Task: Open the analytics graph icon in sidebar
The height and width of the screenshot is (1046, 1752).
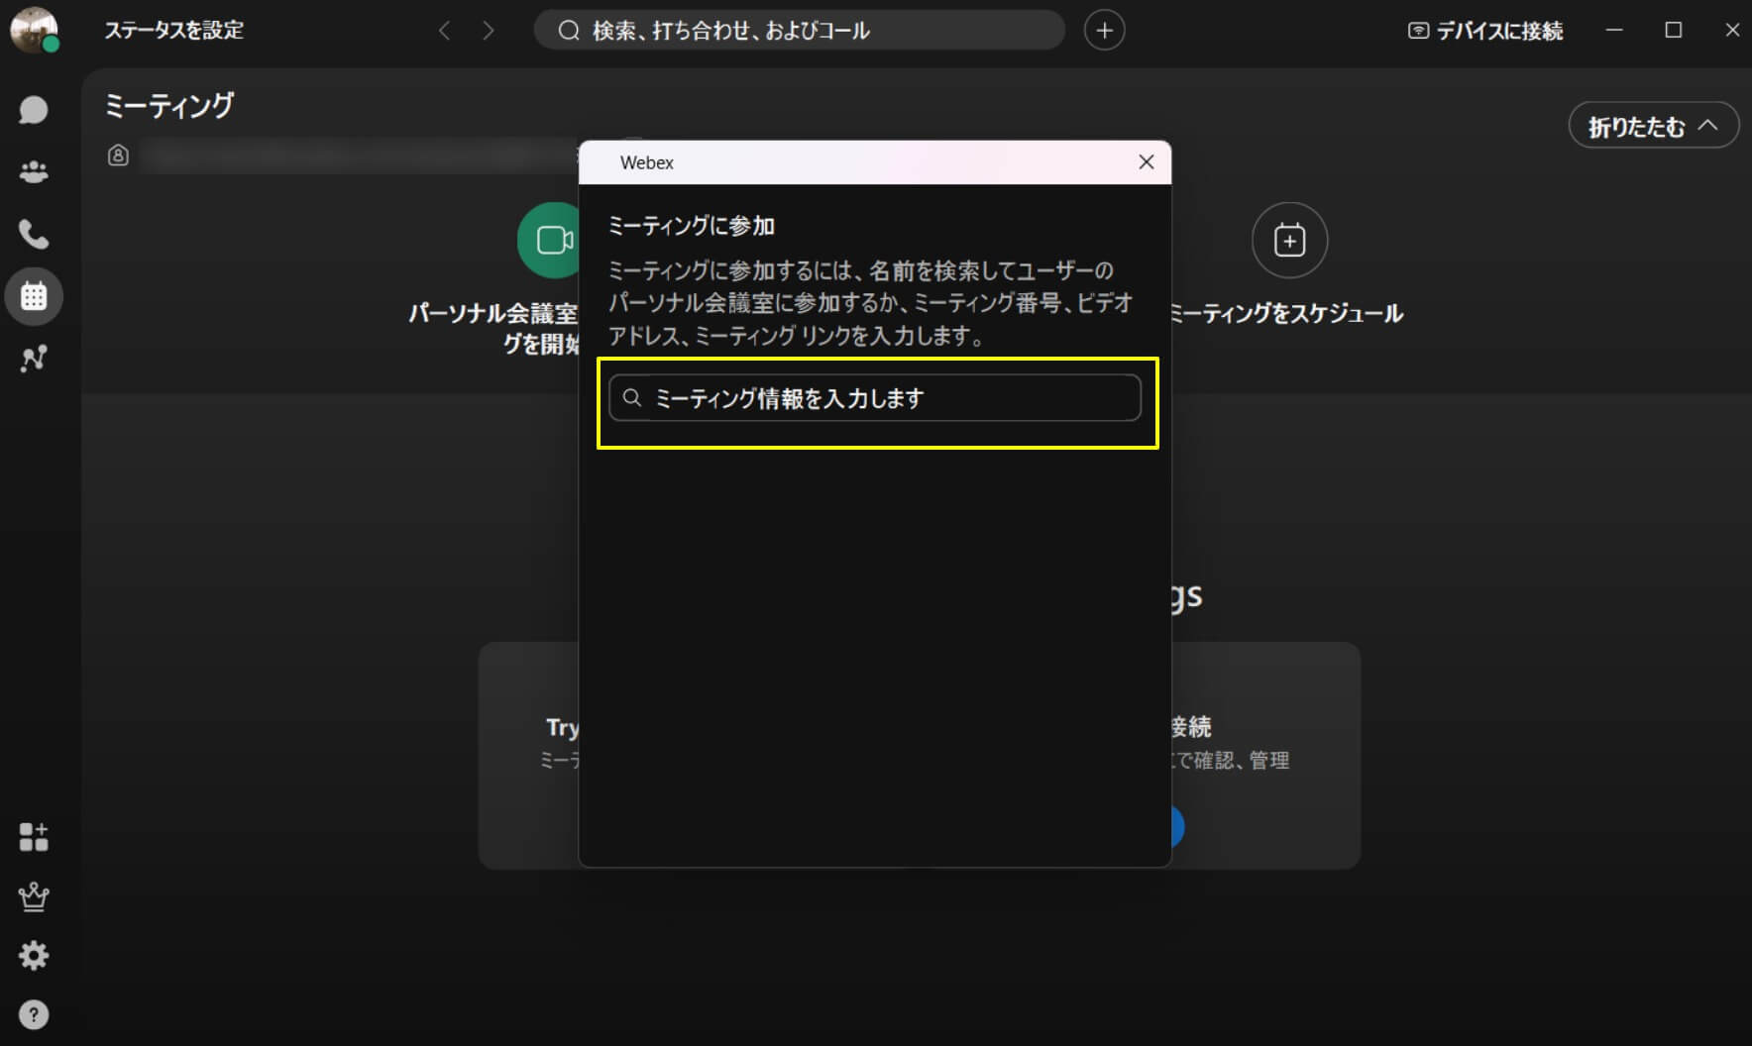Action: 34,358
